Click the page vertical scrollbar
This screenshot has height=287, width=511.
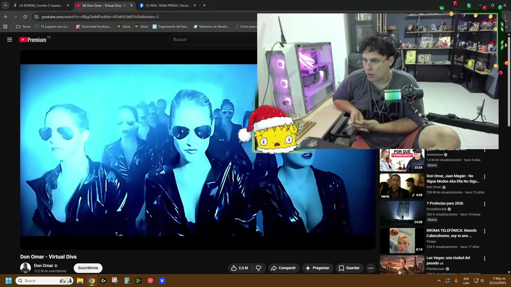(x=509, y=82)
